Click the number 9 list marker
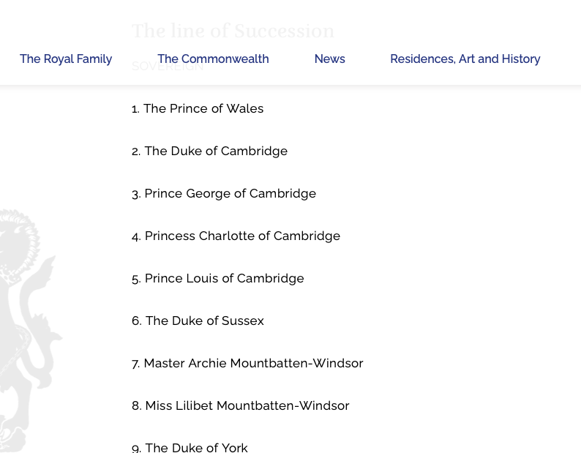 pyautogui.click(x=136, y=448)
